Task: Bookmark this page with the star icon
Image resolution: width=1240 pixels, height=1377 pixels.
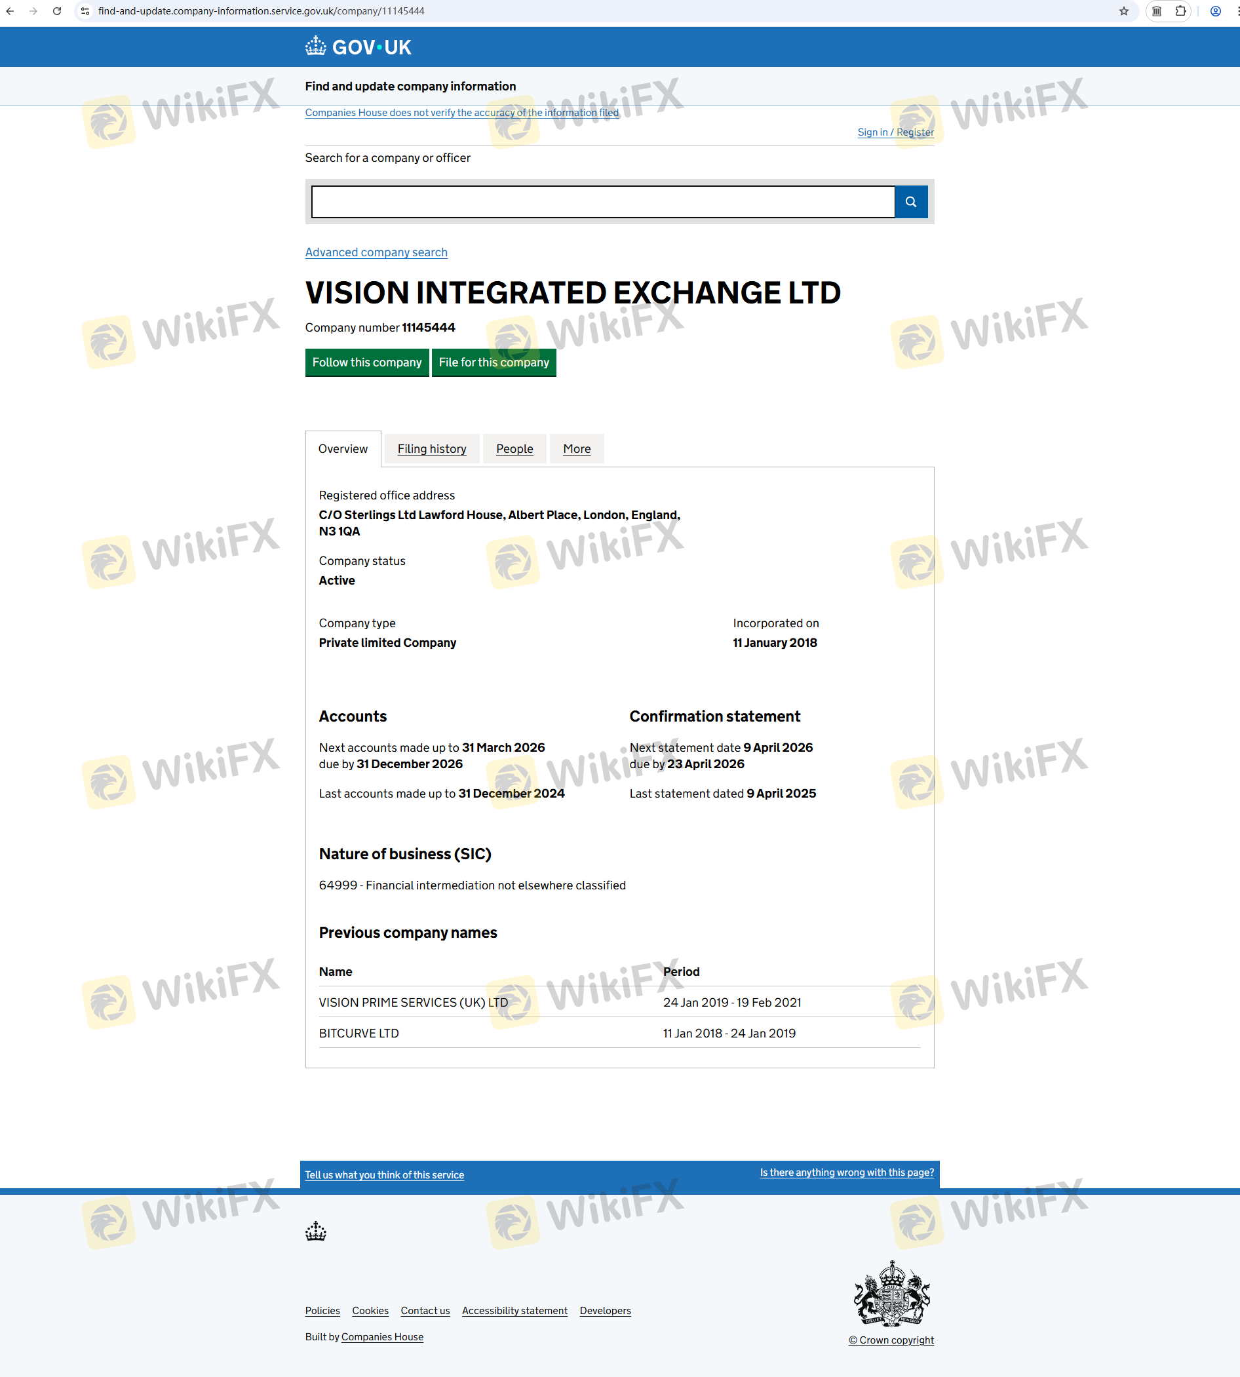Action: [1124, 11]
